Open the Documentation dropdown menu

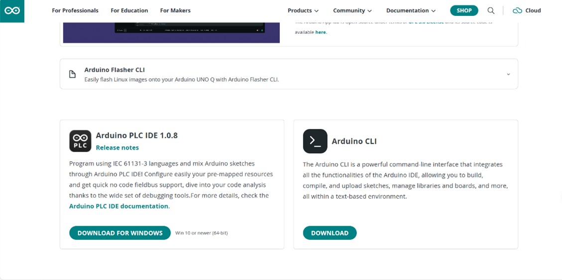click(411, 11)
